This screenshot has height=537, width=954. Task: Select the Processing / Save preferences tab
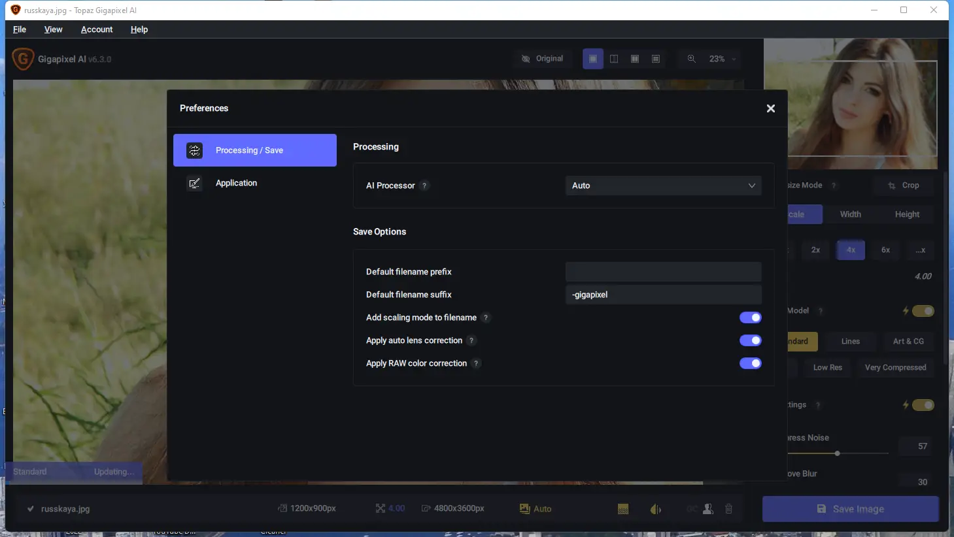[x=255, y=150]
